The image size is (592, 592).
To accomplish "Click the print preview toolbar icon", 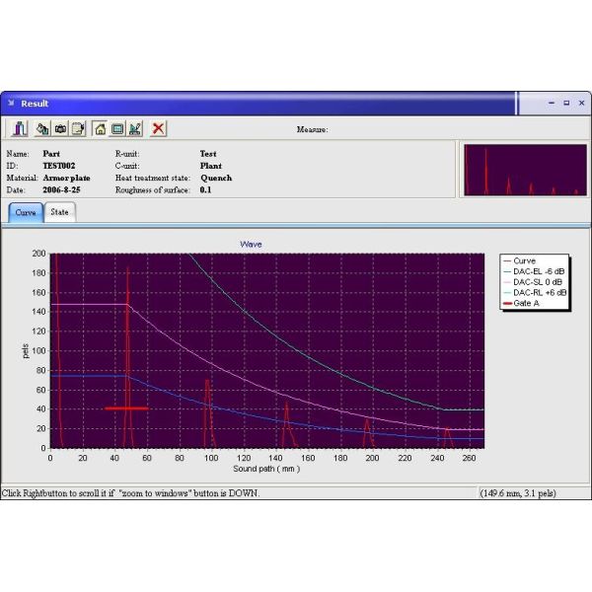I will [41, 128].
